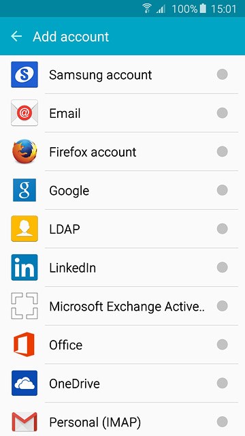Select the status dot beside LinkedIn
Viewport: 245px width, 436px height.
tap(223, 267)
